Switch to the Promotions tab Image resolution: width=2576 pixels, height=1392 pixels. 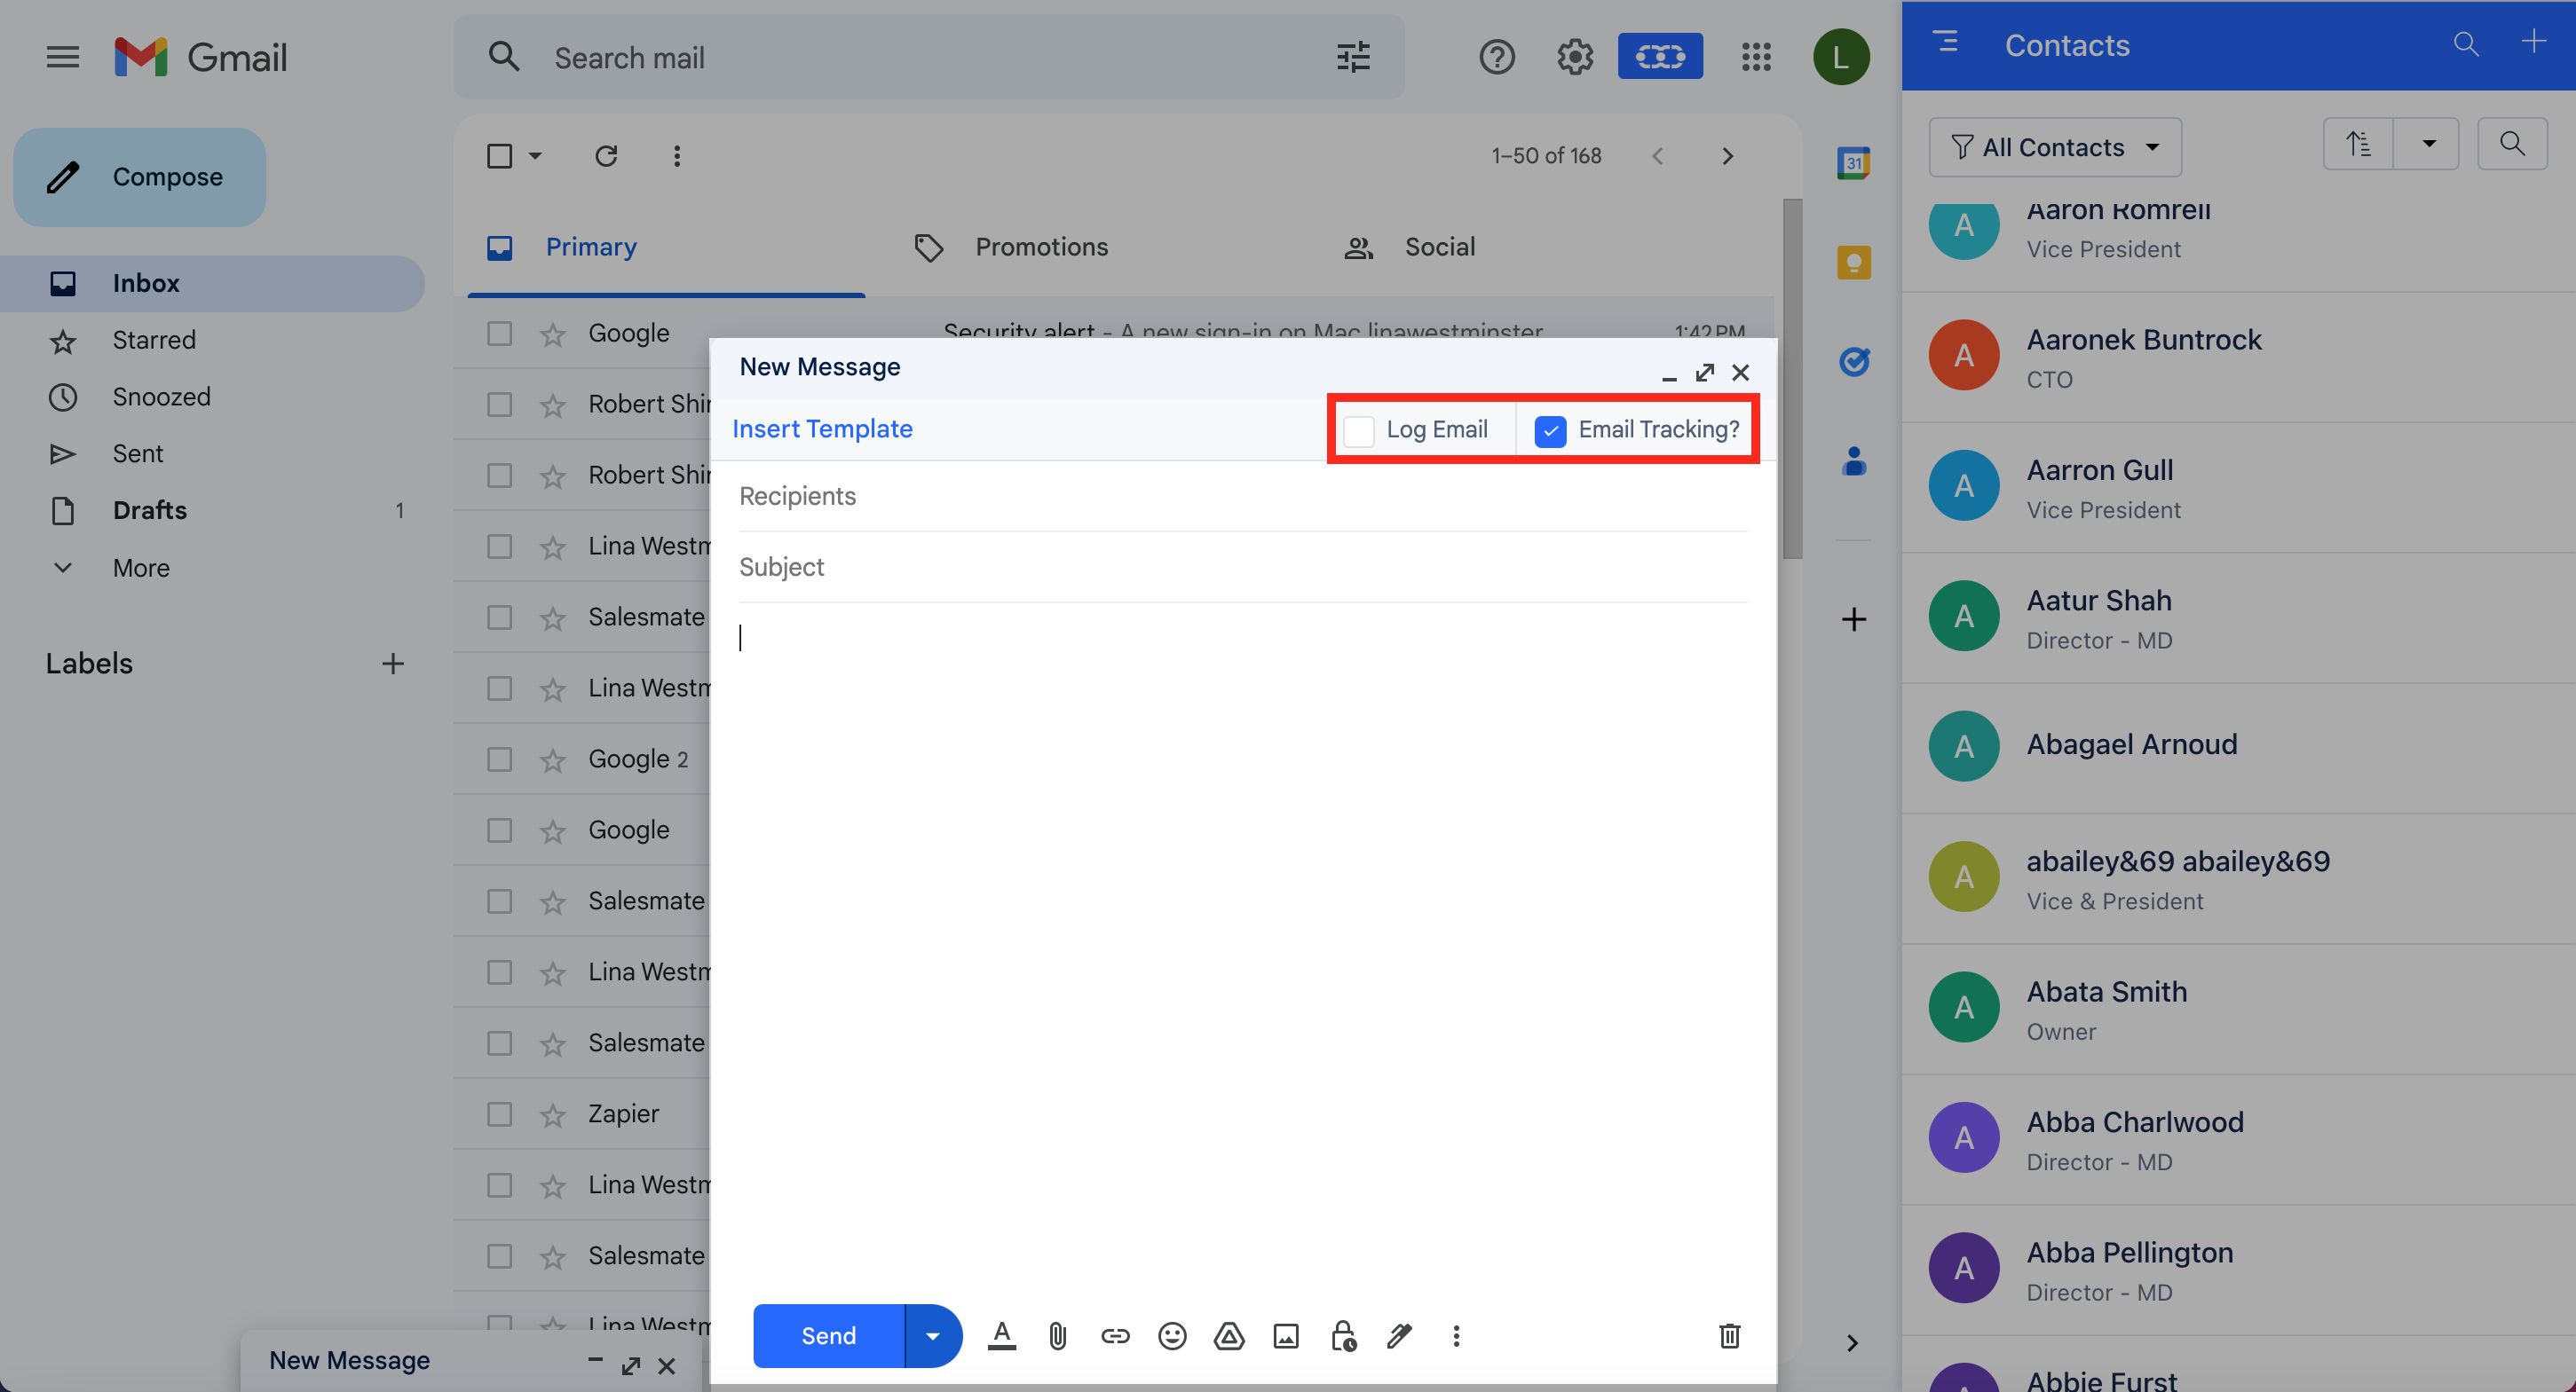point(1041,247)
